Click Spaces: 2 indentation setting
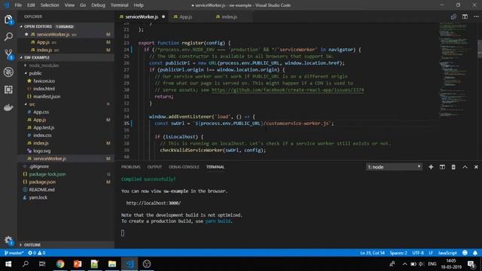The height and width of the screenshot is (271, 482). tap(398, 253)
